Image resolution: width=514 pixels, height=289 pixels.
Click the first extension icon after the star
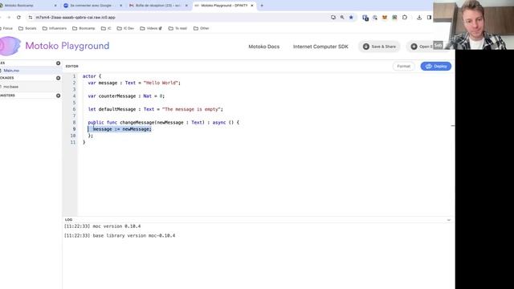click(x=365, y=18)
